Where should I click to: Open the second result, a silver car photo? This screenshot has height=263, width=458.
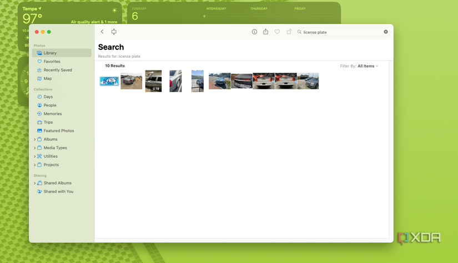(132, 81)
